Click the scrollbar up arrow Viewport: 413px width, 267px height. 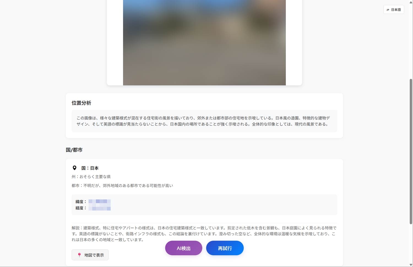point(411,2)
